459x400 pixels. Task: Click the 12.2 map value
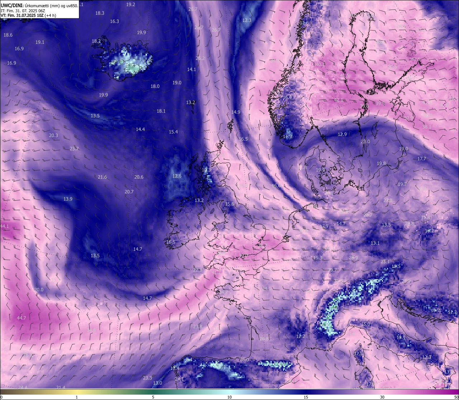tap(301, 336)
